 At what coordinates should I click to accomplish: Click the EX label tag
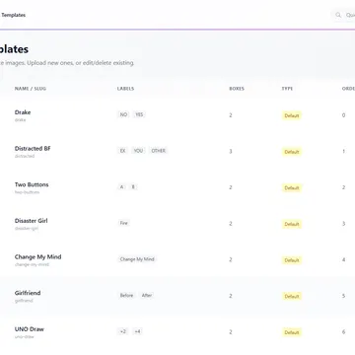[122, 151]
